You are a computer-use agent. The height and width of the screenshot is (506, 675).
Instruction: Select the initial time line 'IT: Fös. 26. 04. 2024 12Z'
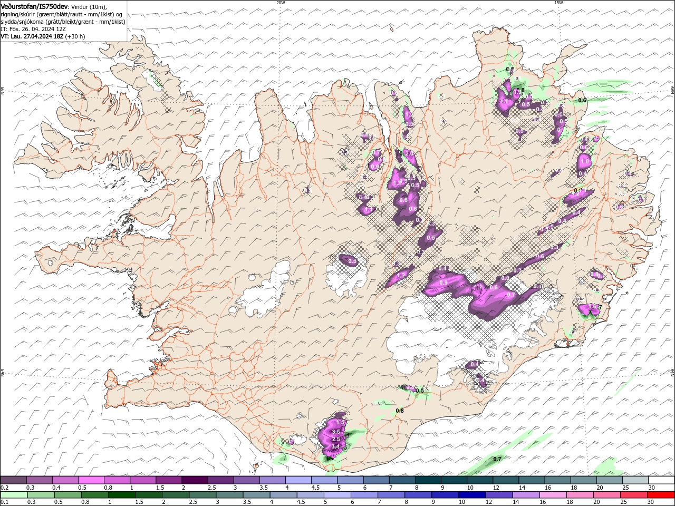pos(33,29)
